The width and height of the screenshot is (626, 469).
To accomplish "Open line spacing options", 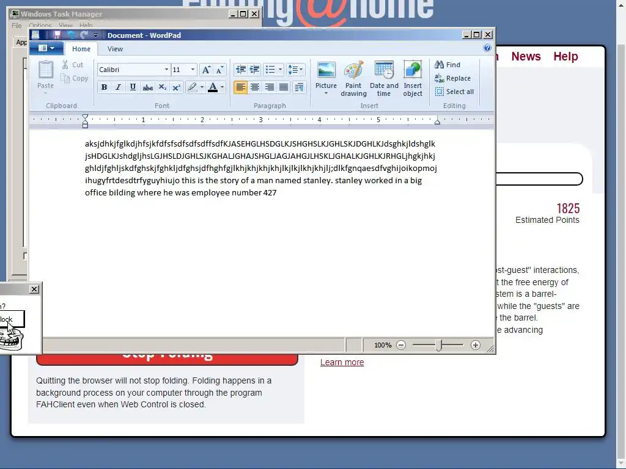I will click(295, 70).
